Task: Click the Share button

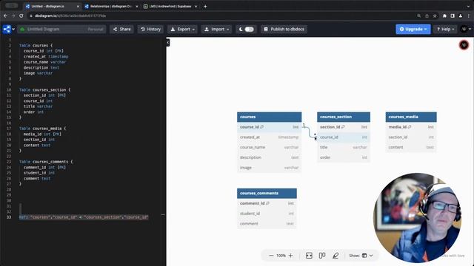Action: tap(121, 30)
